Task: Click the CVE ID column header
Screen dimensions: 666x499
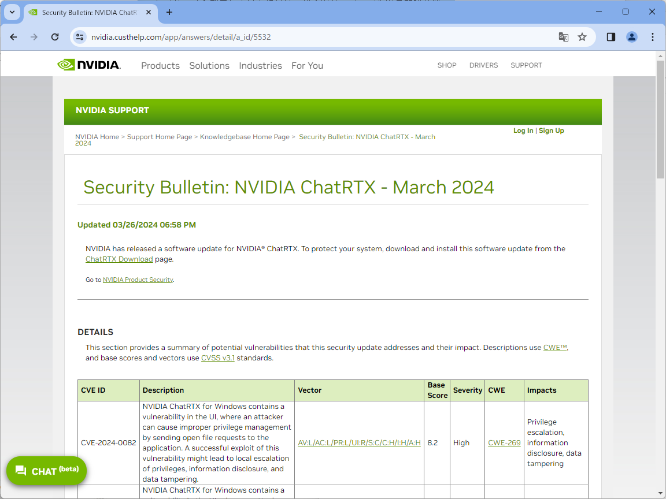Action: 108,390
